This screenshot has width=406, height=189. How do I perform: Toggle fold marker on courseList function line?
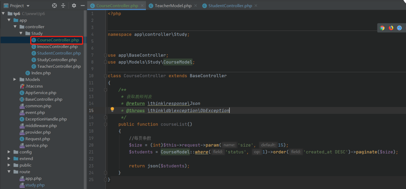pos(106,124)
